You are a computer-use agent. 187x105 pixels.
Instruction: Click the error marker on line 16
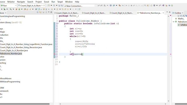tap(54, 54)
